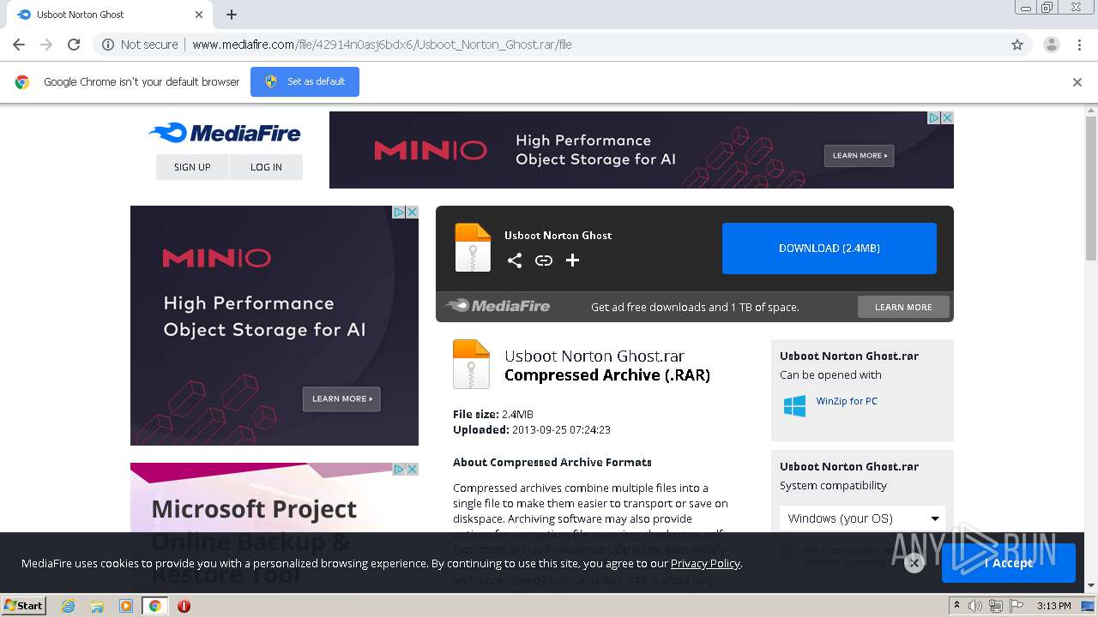
Task: Click the Set as default button
Action: 305,81
